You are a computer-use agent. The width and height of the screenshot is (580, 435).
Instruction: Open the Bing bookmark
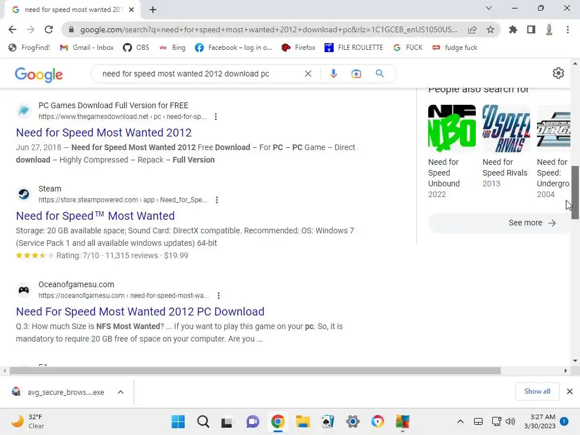coord(172,48)
